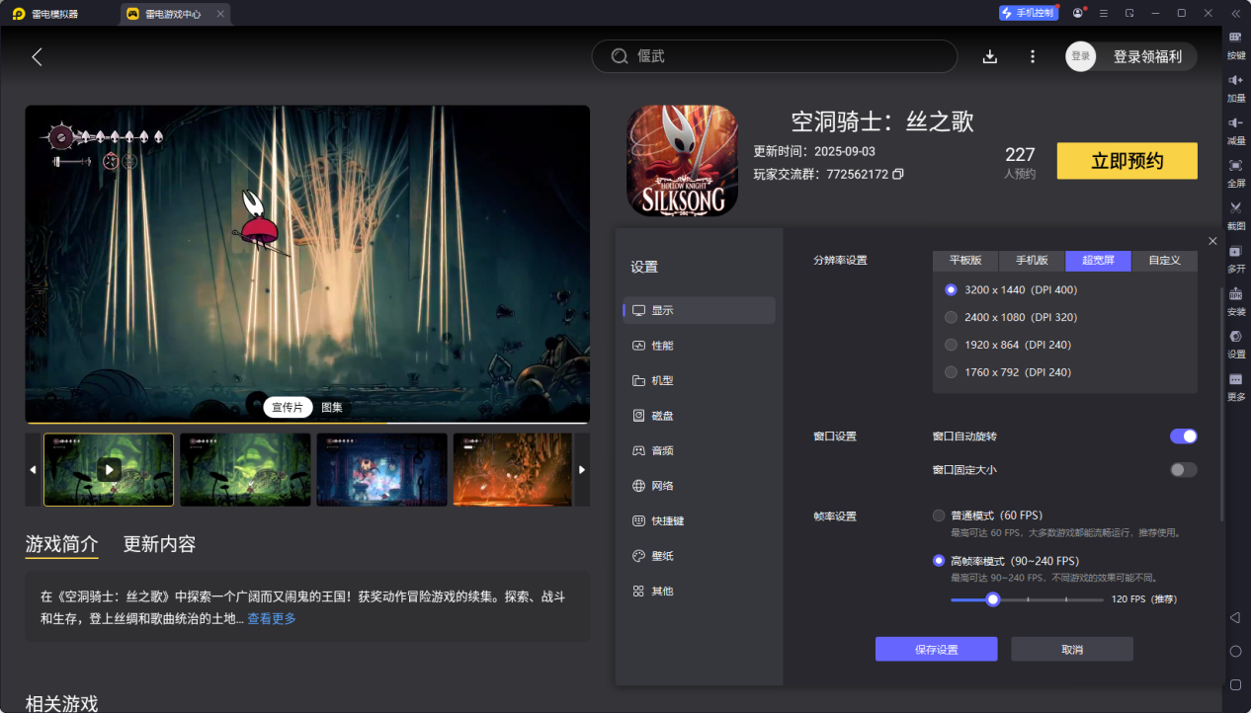Image resolution: width=1251 pixels, height=713 pixels.
Task: Open 机型 device model settings section
Action: pos(699,380)
